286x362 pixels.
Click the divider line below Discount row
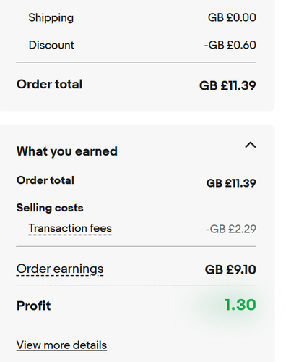pos(136,62)
